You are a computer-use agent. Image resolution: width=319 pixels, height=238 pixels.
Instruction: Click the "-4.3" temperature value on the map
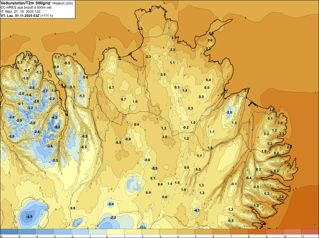54,117
